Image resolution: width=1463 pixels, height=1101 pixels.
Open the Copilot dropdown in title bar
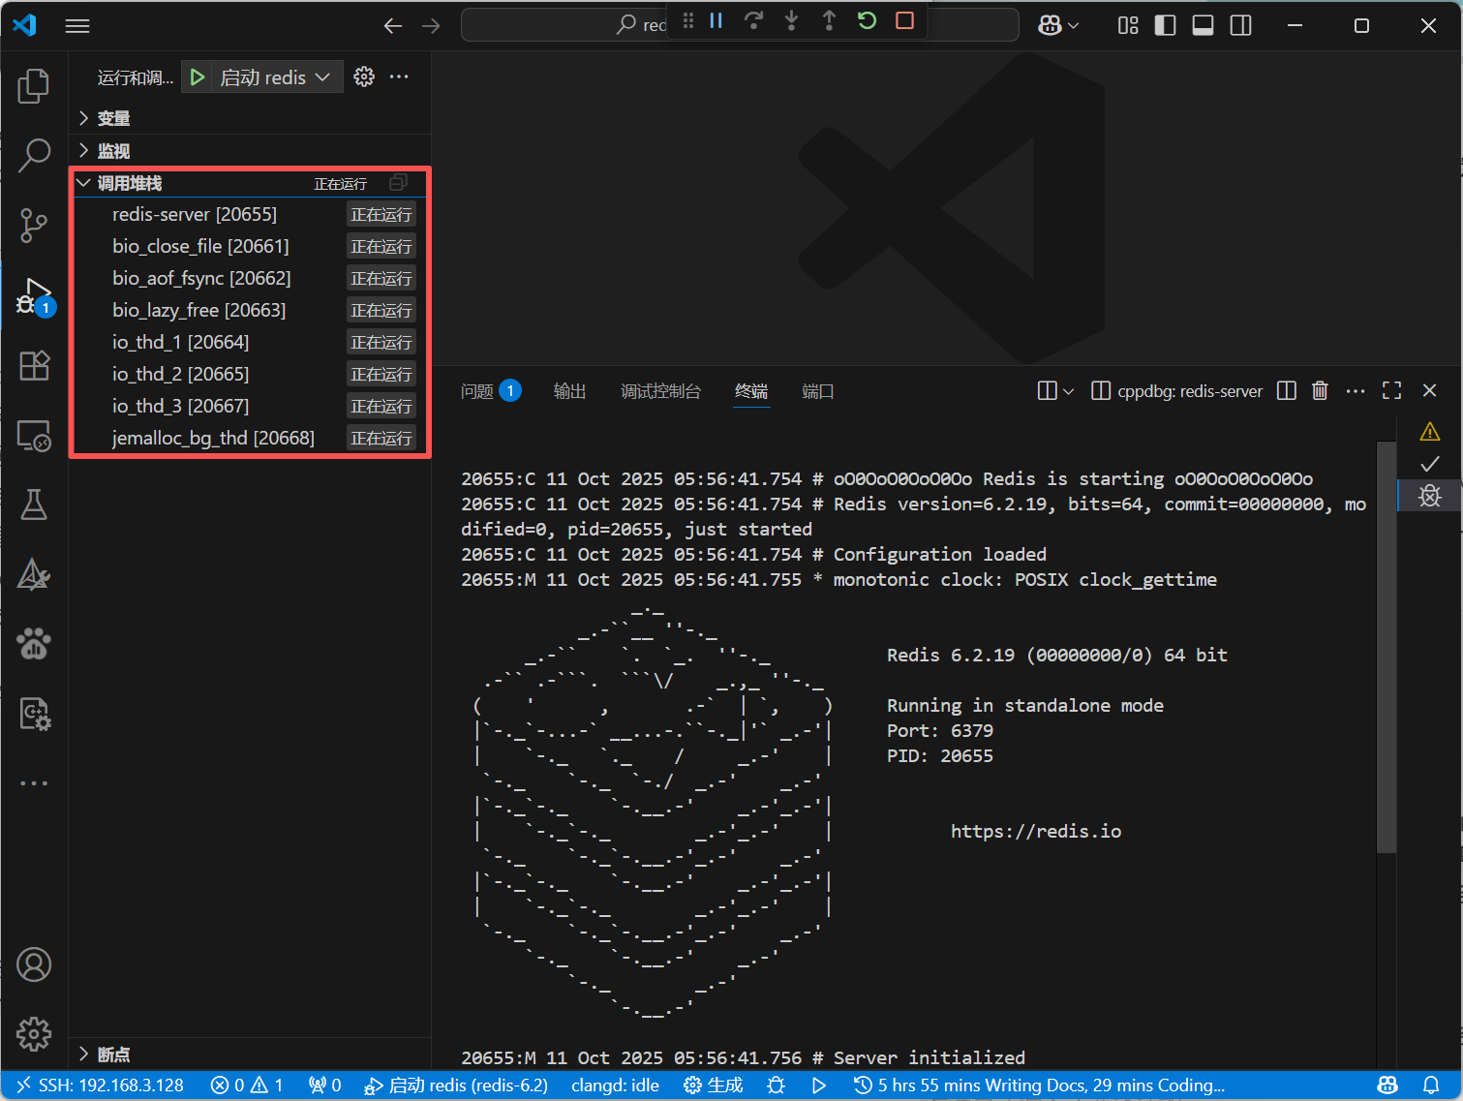click(1058, 25)
